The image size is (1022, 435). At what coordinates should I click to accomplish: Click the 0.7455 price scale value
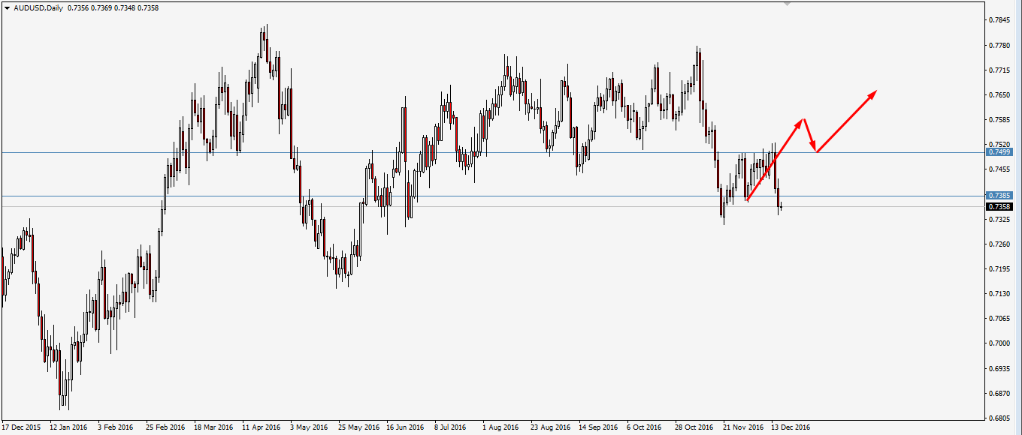[x=1000, y=169]
